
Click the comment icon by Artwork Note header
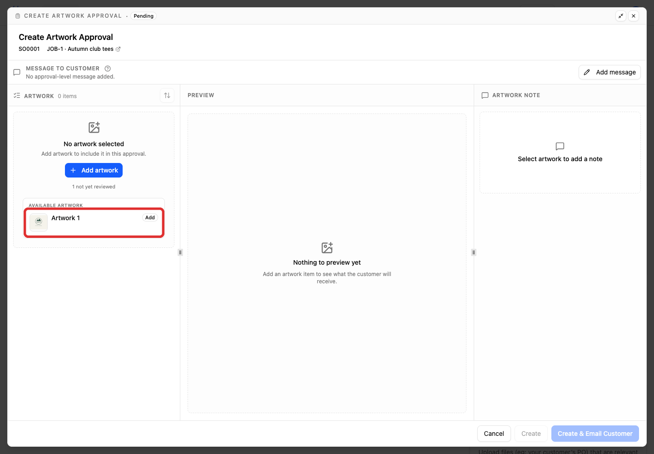click(x=485, y=95)
